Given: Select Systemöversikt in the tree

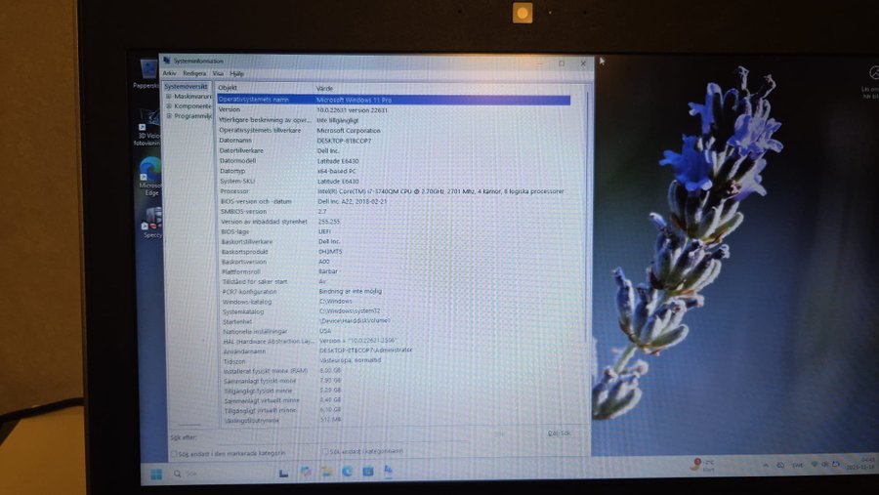Looking at the screenshot, I should (185, 87).
